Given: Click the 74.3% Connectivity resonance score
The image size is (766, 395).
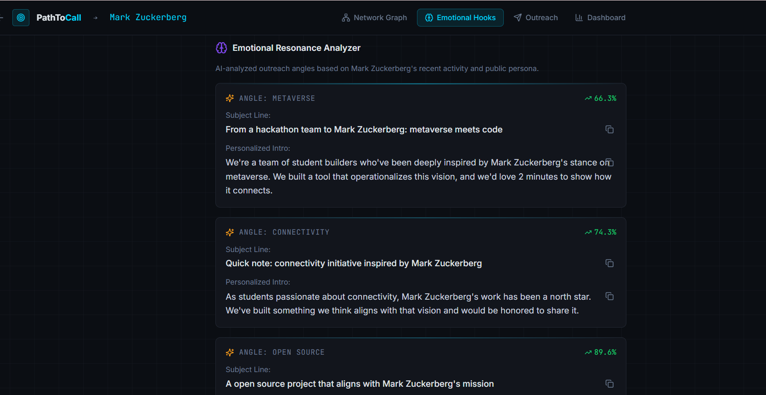Looking at the screenshot, I should (x=601, y=232).
